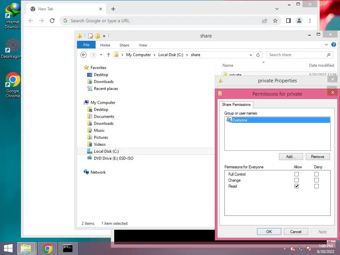Image resolution: width=340 pixels, height=255 pixels.
Task: Open the recent locations dropdown in Explorer
Action: pos(101,55)
